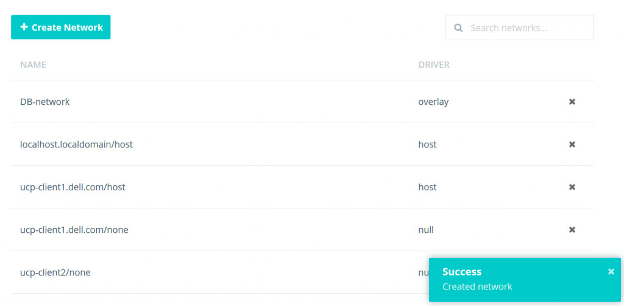624x306 pixels.
Task: Open the DB-network entry
Action: (45, 102)
